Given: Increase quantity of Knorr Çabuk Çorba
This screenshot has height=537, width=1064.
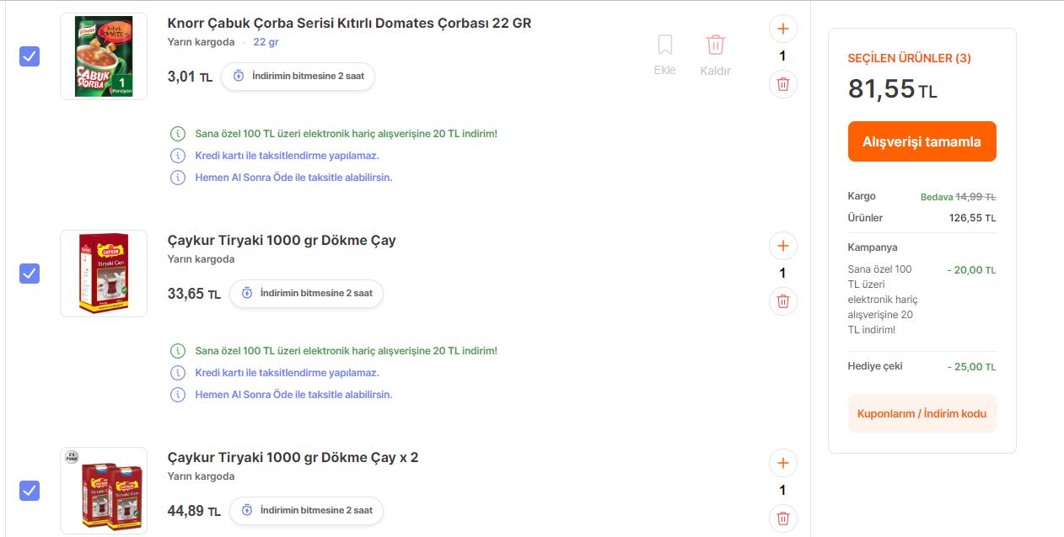Looking at the screenshot, I should pyautogui.click(x=782, y=29).
